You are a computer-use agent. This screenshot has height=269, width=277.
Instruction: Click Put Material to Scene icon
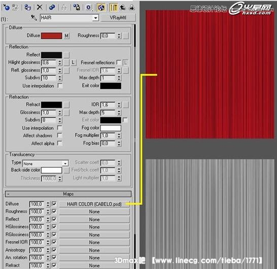[x=16, y=8]
